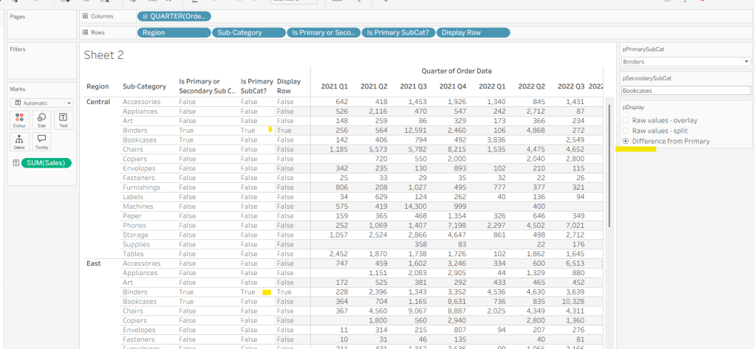Click the pSecondarySubCat Bookcases input field

pos(686,90)
